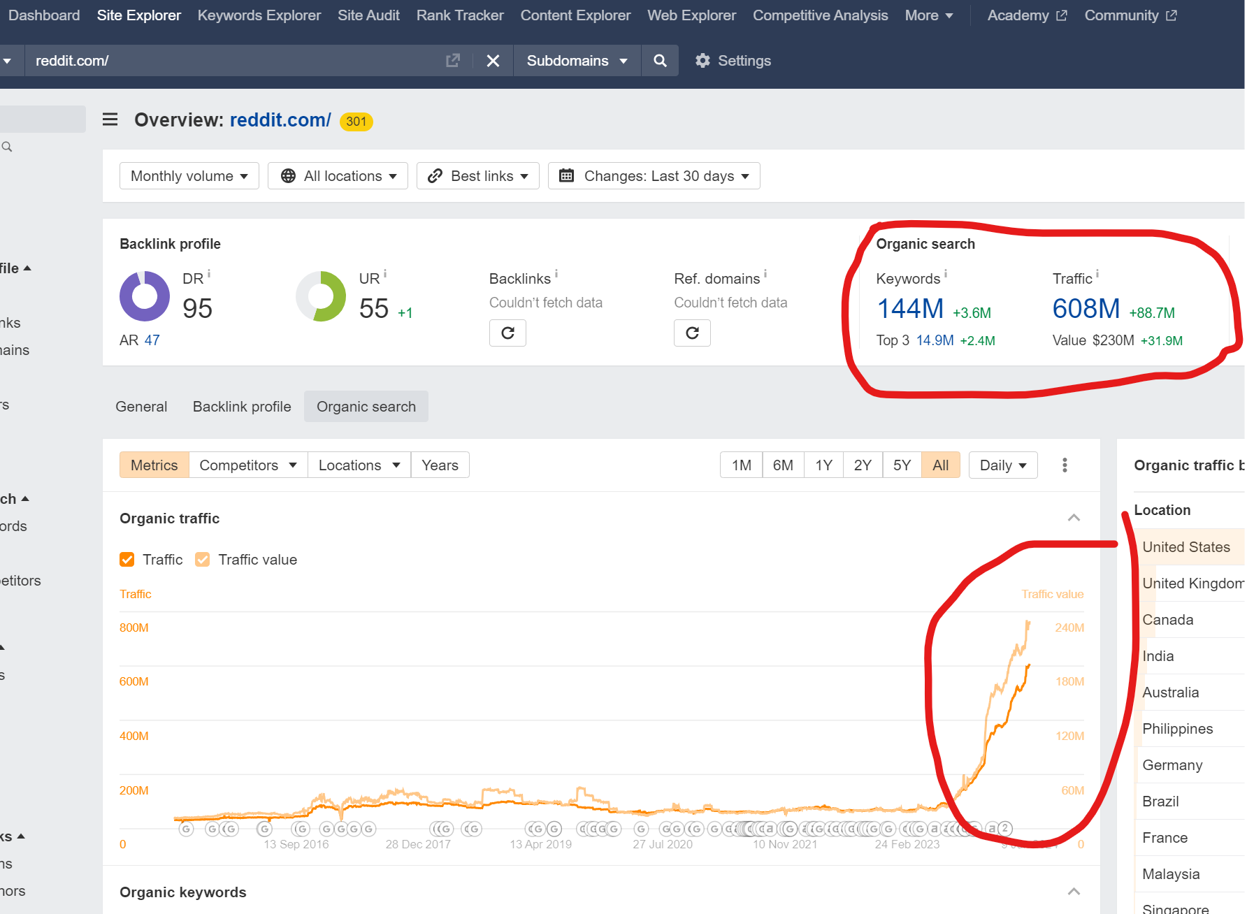Show DR info tooltip icon
Viewport: 1247px width, 914px height.
pyautogui.click(x=209, y=274)
